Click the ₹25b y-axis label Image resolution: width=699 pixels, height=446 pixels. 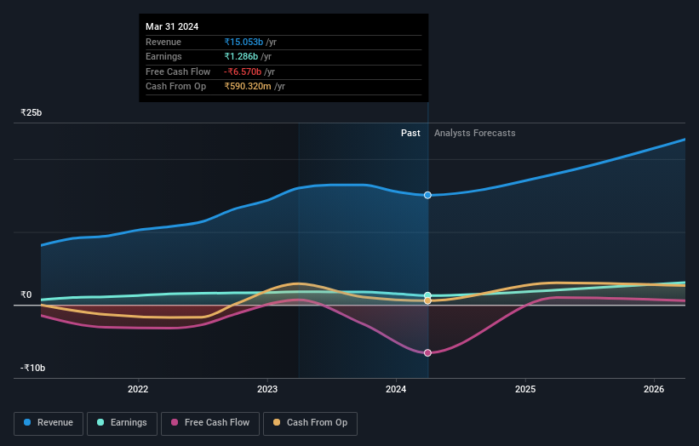32,112
